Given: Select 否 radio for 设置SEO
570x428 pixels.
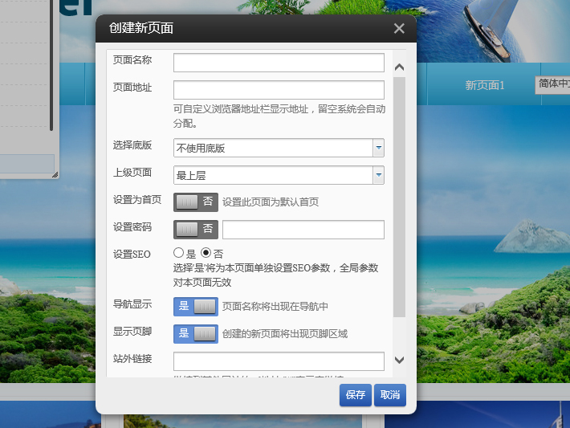Looking at the screenshot, I should (x=206, y=253).
